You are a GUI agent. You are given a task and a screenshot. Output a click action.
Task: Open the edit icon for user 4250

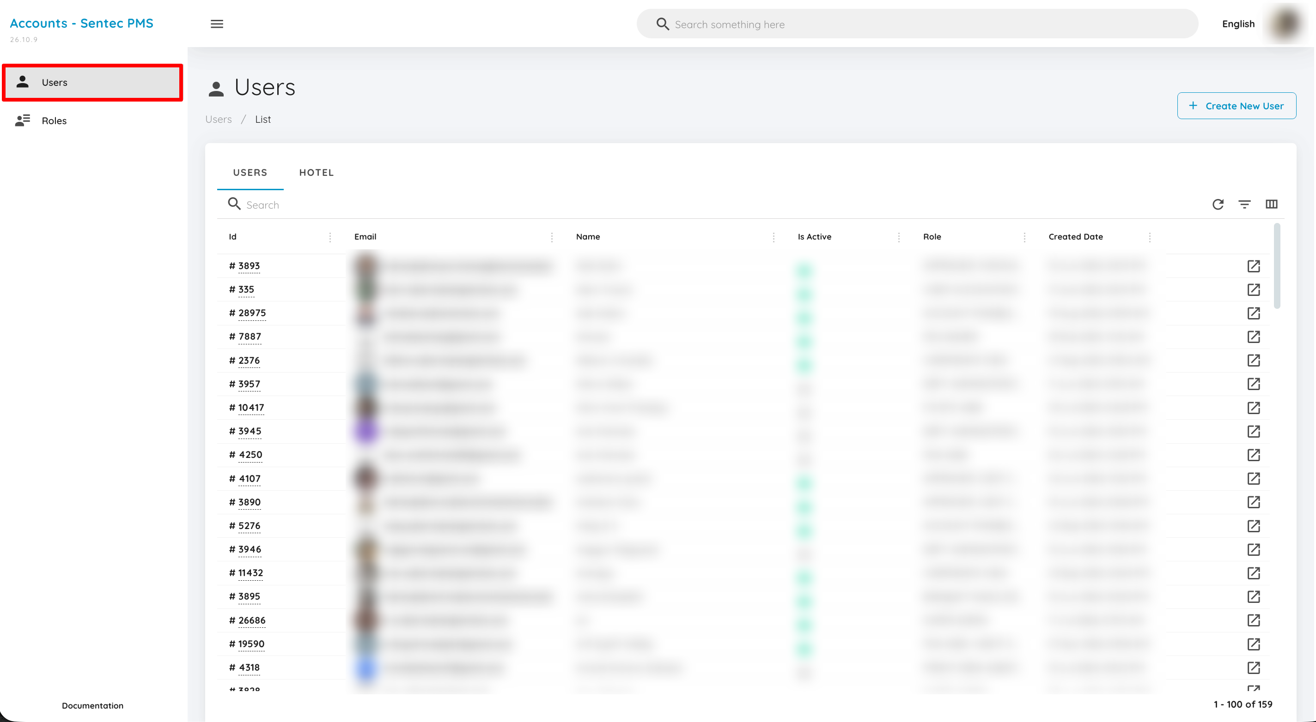click(1254, 455)
